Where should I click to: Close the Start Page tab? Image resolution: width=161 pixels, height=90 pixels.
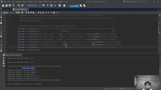click(x=11, y=10)
